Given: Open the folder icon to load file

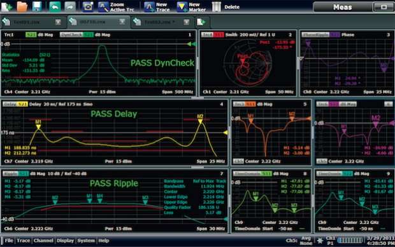Looking at the screenshot, I should point(22,6).
